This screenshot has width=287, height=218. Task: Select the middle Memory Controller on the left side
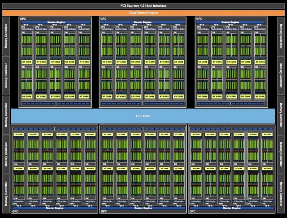click(6, 115)
